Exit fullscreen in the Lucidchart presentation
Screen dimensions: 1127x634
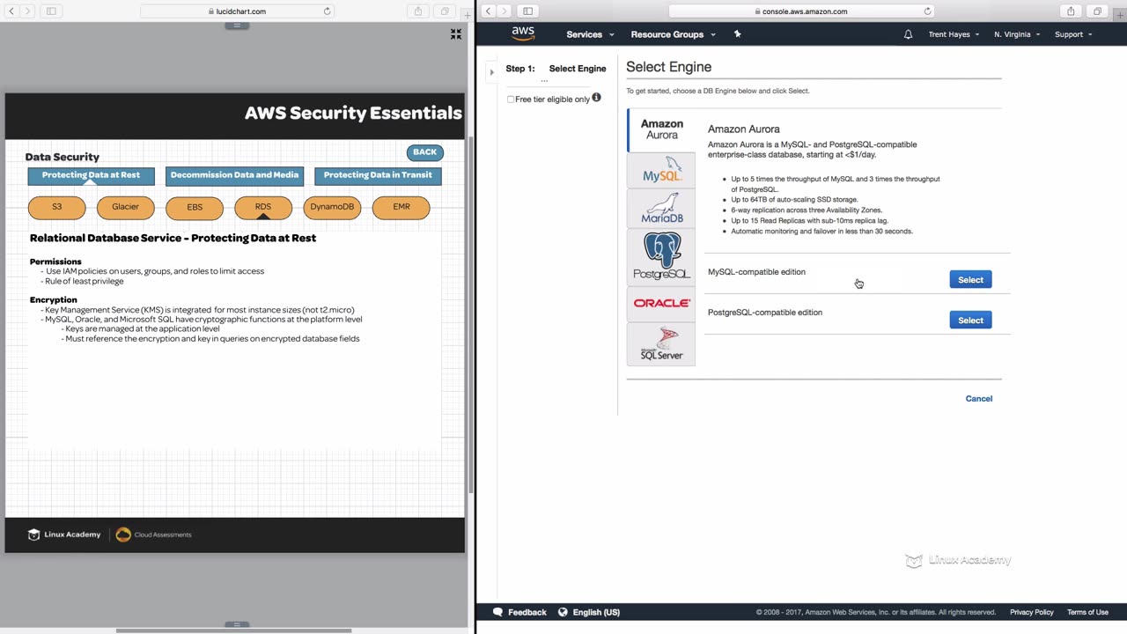pyautogui.click(x=456, y=34)
